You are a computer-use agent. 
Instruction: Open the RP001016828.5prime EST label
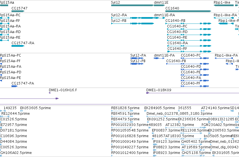pos(130,136)
